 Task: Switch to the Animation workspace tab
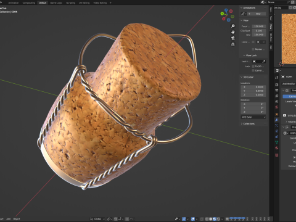(x=14, y=2)
